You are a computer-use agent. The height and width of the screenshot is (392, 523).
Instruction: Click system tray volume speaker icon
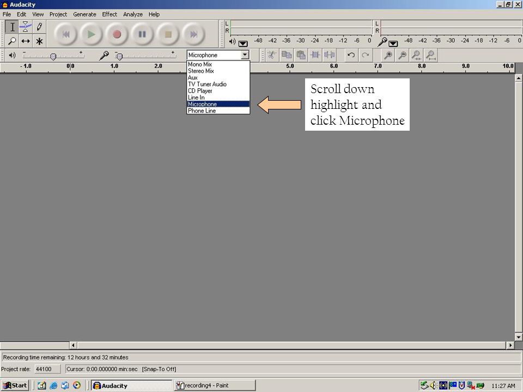point(434,385)
